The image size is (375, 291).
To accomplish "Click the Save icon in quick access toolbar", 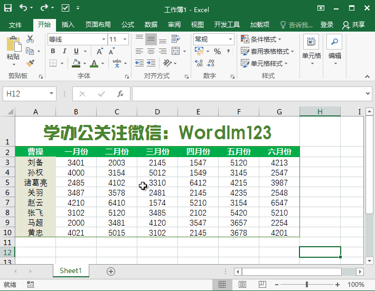I will click(8, 8).
